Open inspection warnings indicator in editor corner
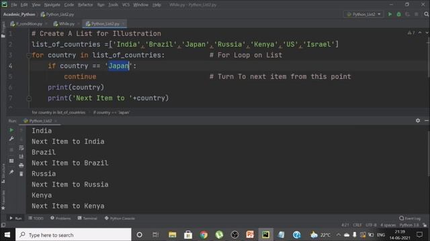Image resolution: width=430 pixels, height=241 pixels. [411, 33]
